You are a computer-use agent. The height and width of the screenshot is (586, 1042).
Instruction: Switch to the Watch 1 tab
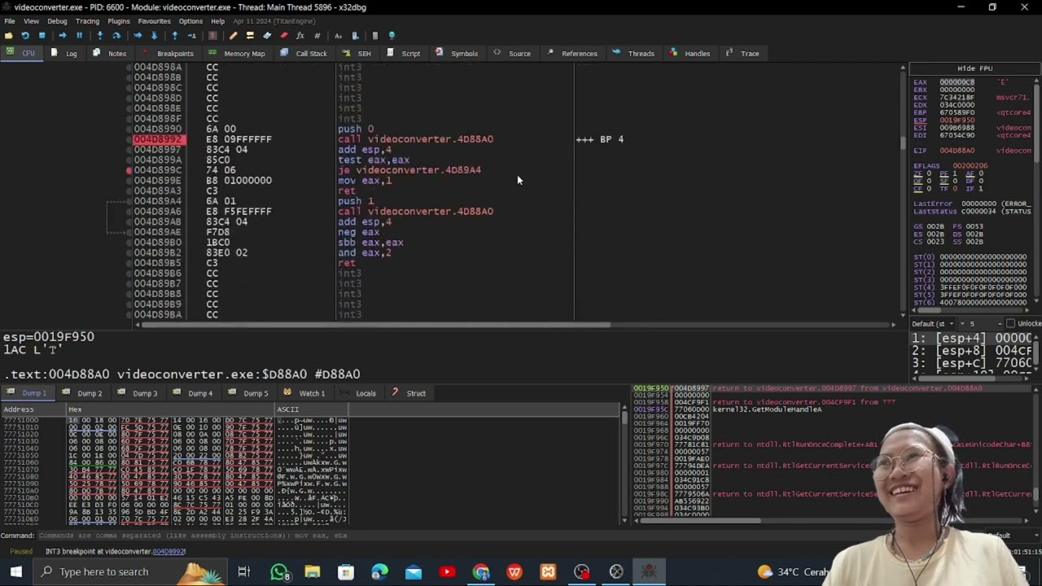tap(304, 394)
